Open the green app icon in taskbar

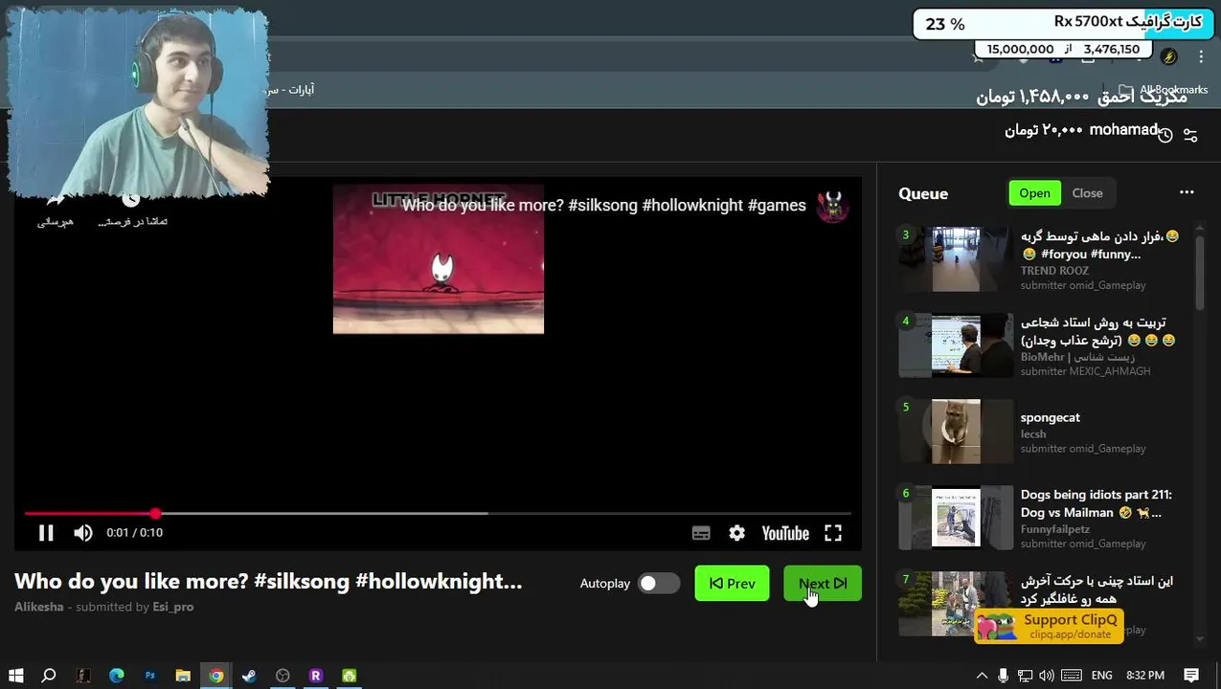tap(349, 676)
